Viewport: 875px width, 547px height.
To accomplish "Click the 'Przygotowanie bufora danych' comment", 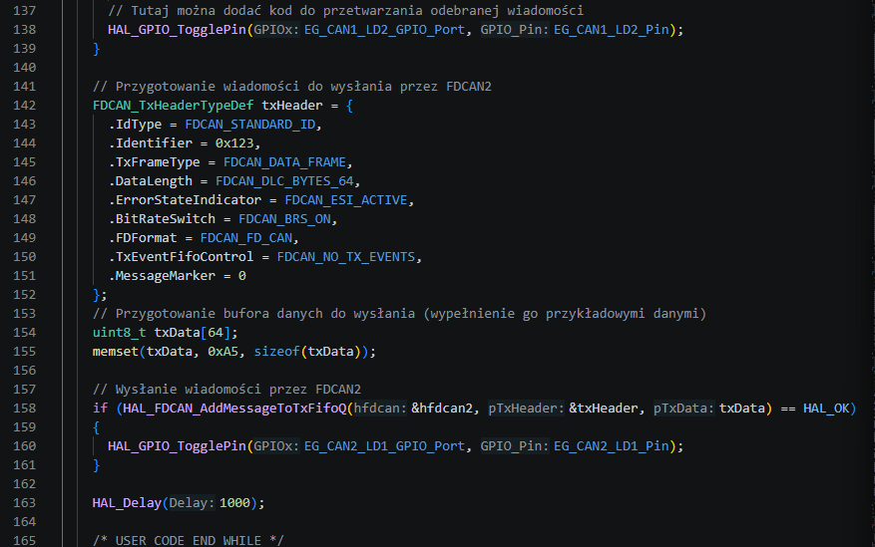I will click(x=399, y=314).
